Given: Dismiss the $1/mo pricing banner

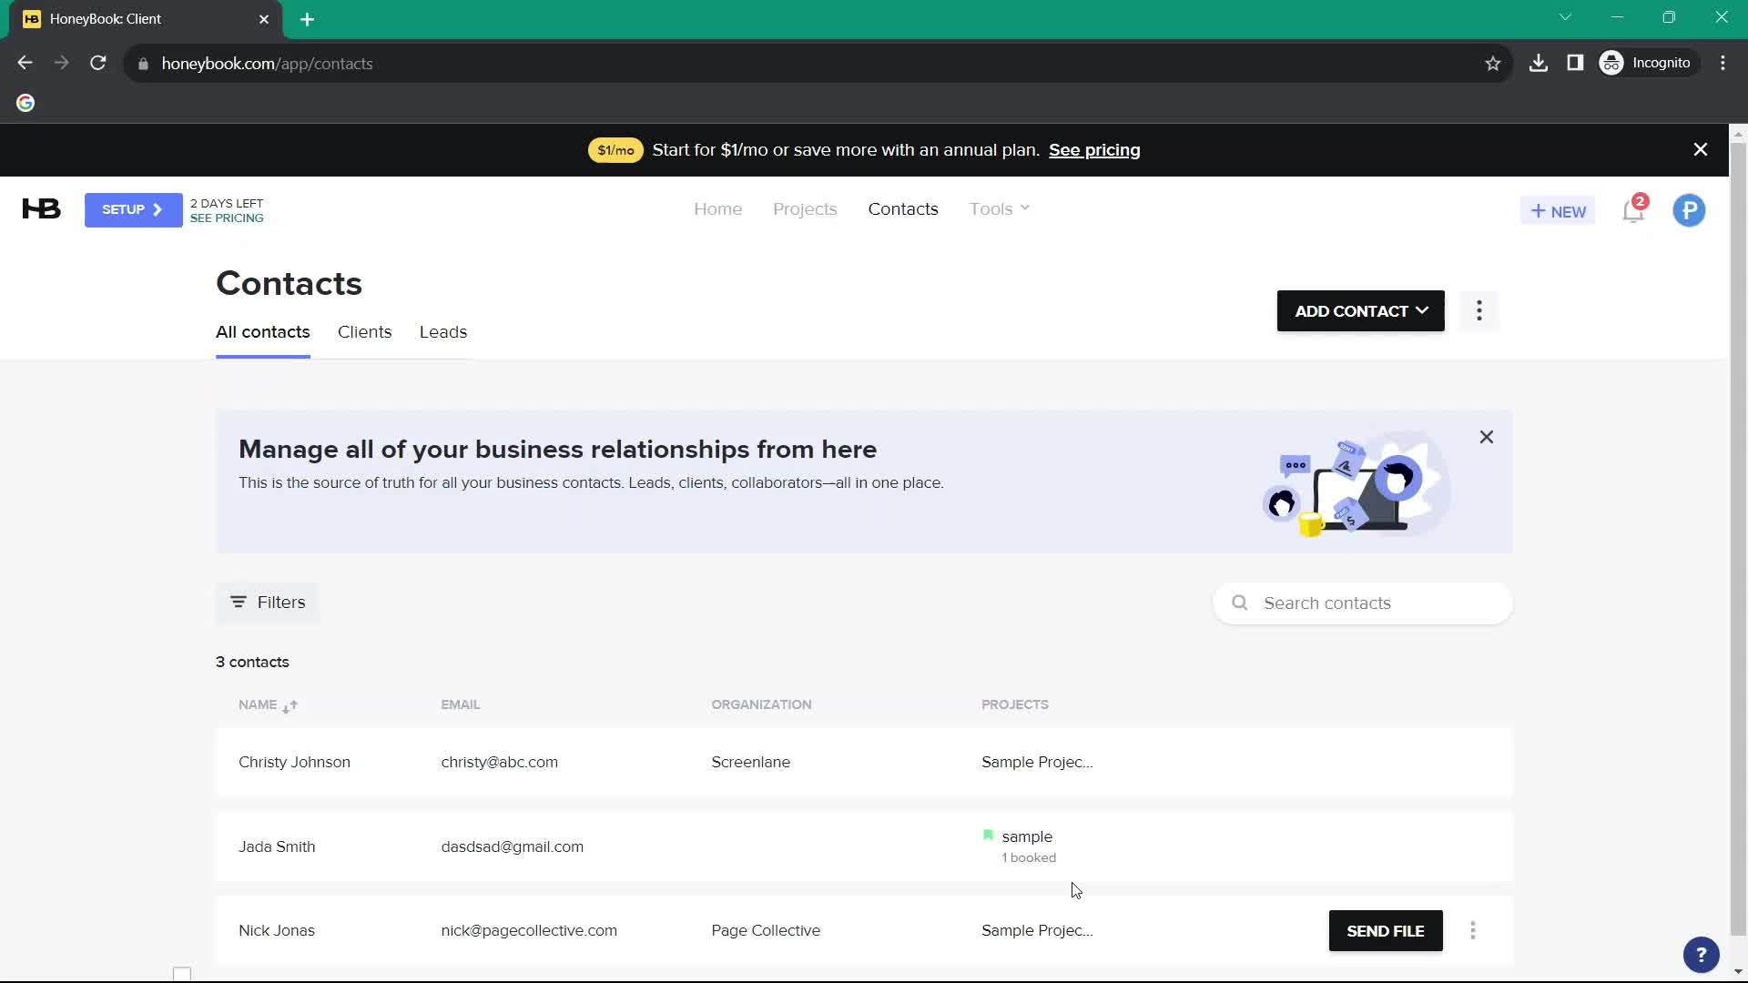Looking at the screenshot, I should tap(1700, 150).
